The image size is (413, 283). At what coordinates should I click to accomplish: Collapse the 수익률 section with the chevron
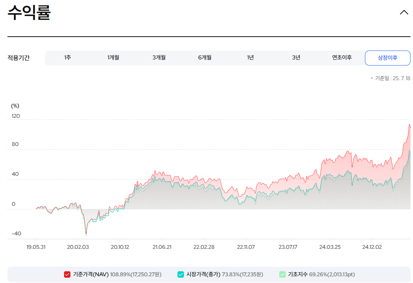pos(404,12)
